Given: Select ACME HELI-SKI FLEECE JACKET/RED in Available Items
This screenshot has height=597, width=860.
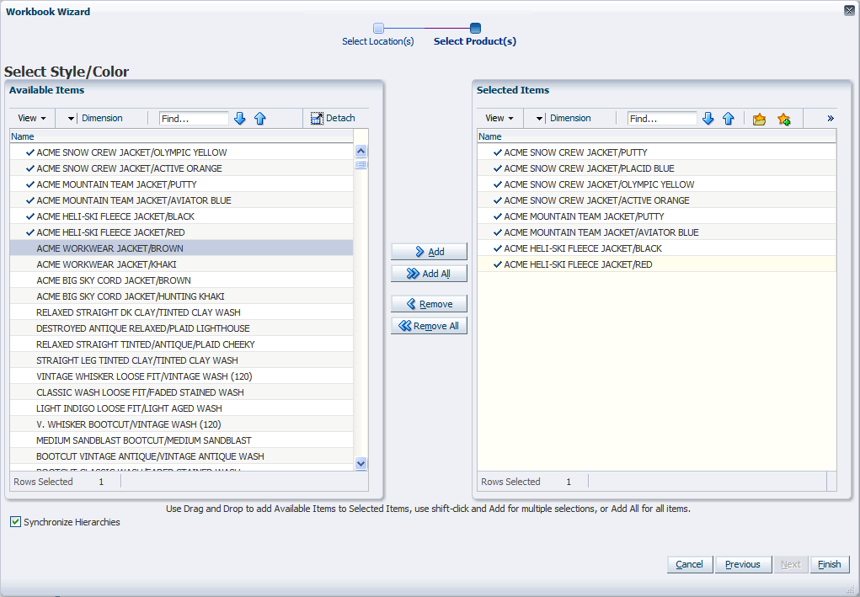Looking at the screenshot, I should [182, 232].
